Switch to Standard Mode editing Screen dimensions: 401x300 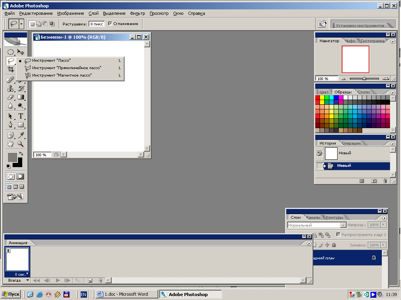[x=11, y=177]
